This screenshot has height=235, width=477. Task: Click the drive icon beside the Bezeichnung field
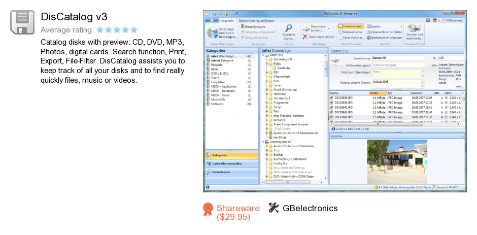[335, 61]
